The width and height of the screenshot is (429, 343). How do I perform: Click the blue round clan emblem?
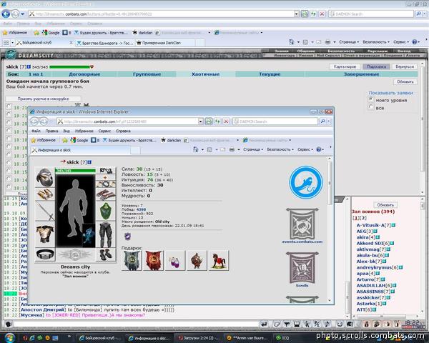coord(306,182)
